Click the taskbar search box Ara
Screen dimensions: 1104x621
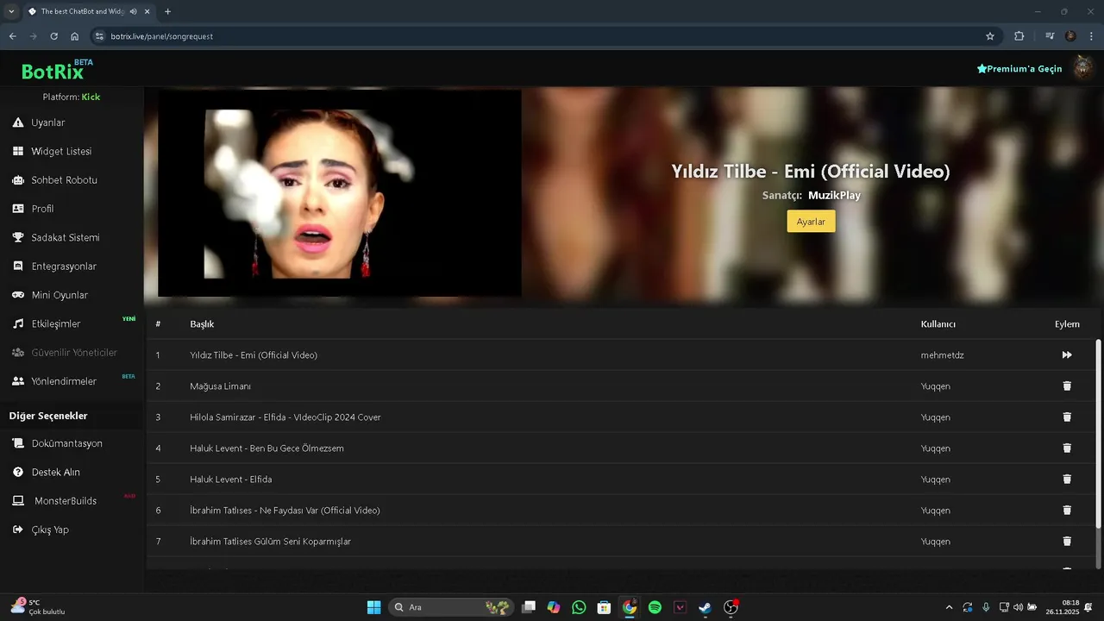451,607
